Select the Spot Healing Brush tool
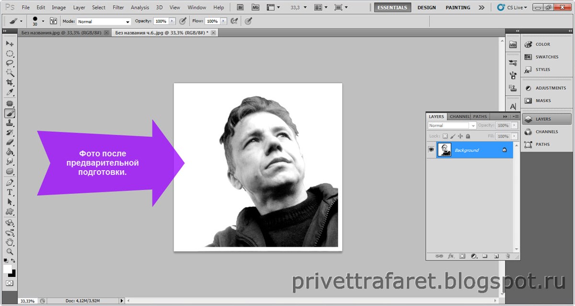Screen dimensions: 575x306 click(x=10, y=104)
